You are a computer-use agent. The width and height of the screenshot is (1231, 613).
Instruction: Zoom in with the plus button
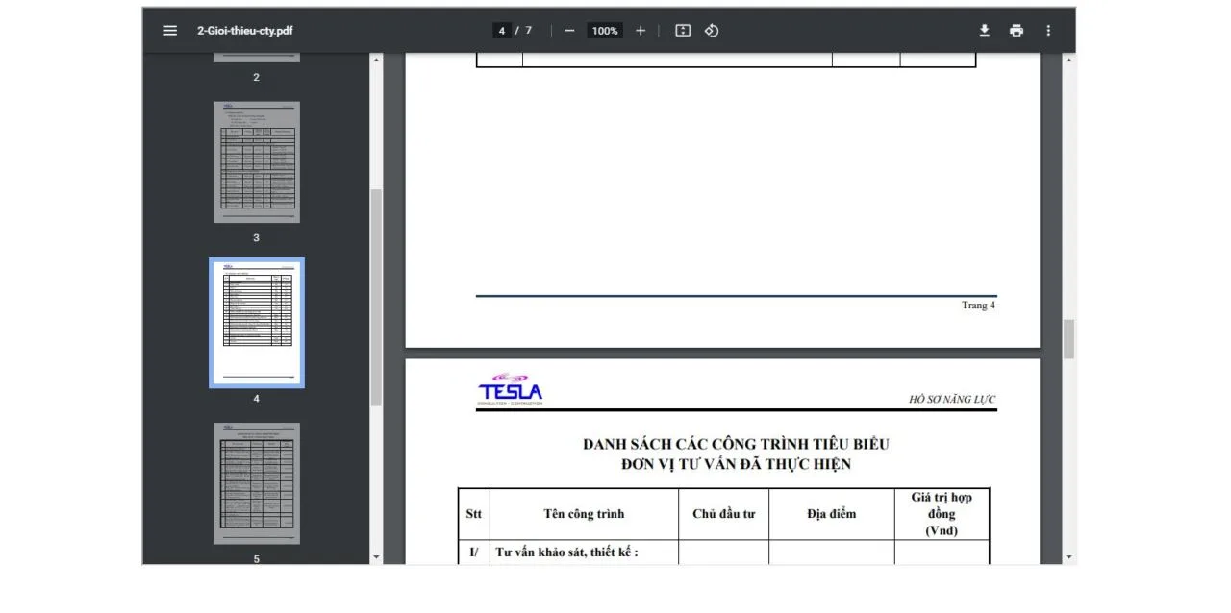[641, 31]
